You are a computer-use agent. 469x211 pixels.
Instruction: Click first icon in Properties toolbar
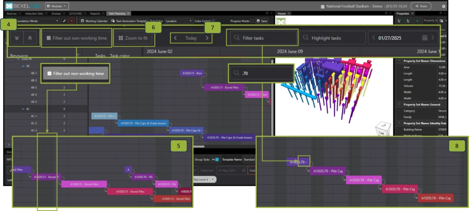click(399, 21)
